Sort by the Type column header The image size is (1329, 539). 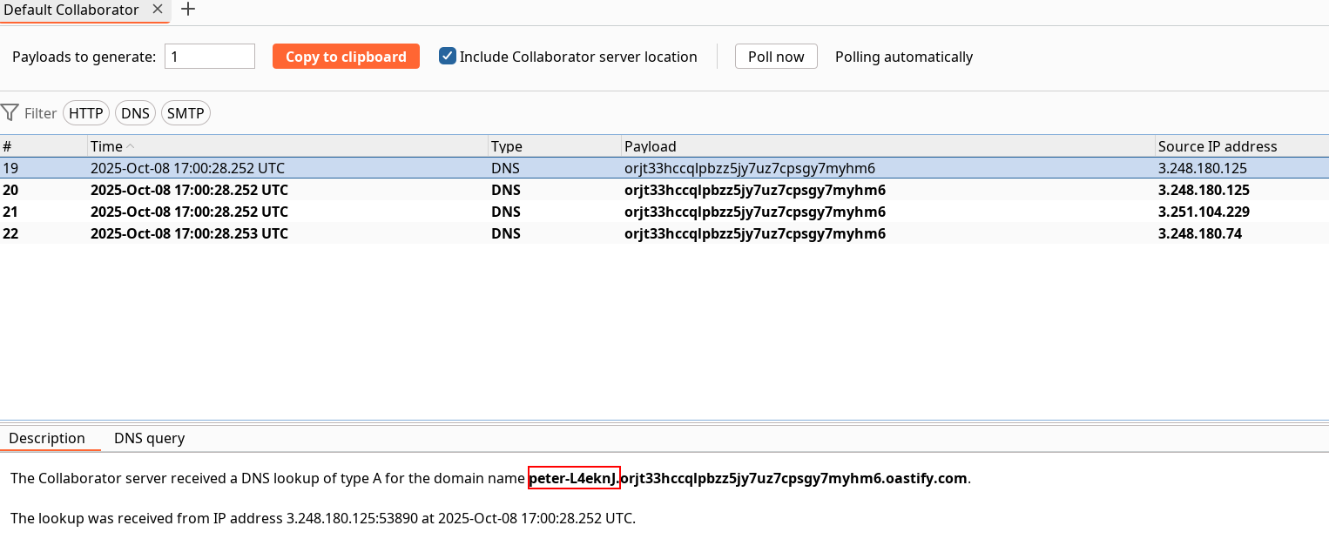pos(554,146)
